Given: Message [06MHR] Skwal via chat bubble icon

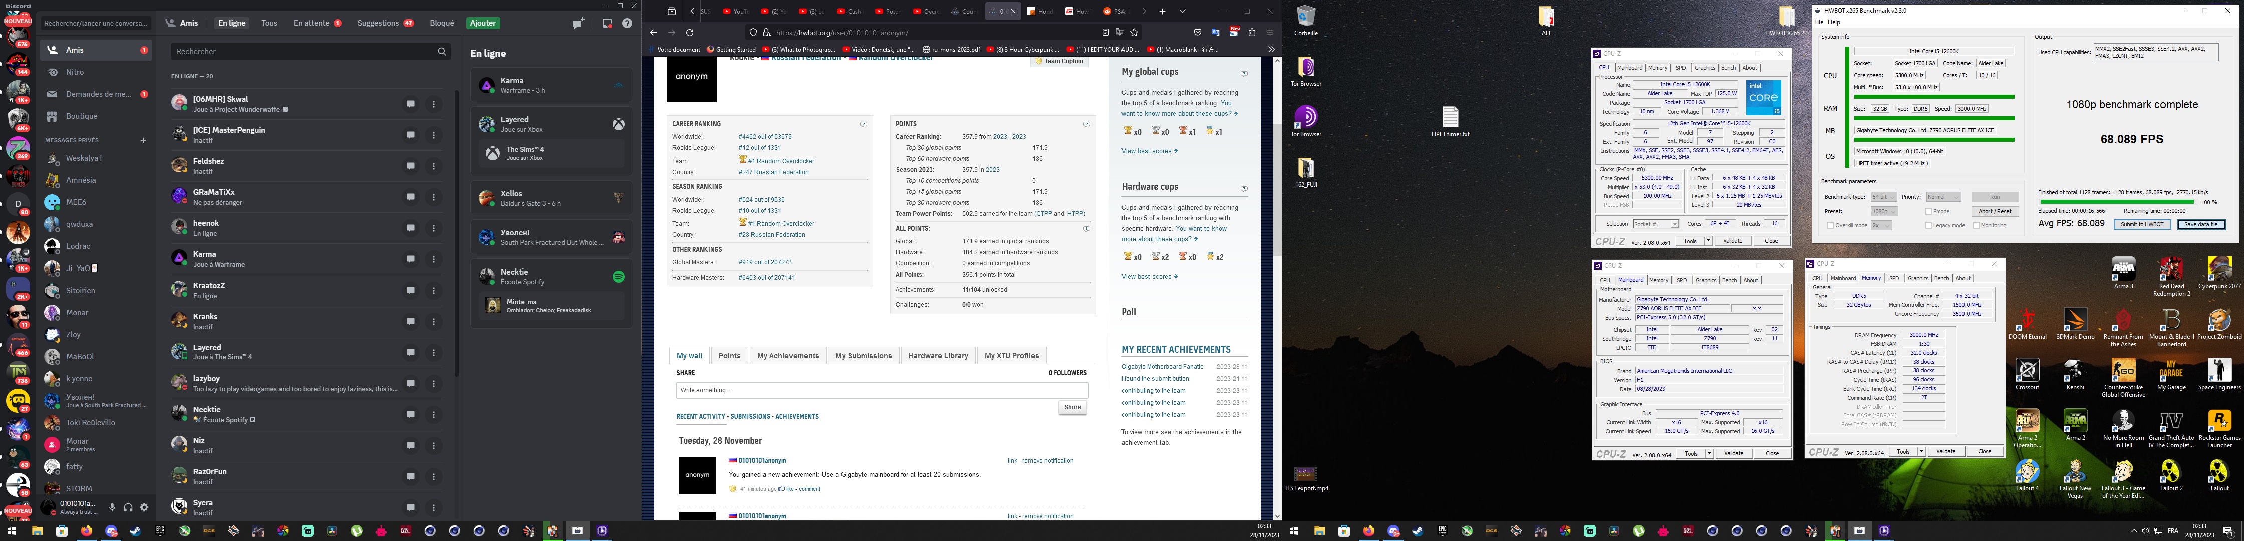Looking at the screenshot, I should [410, 104].
